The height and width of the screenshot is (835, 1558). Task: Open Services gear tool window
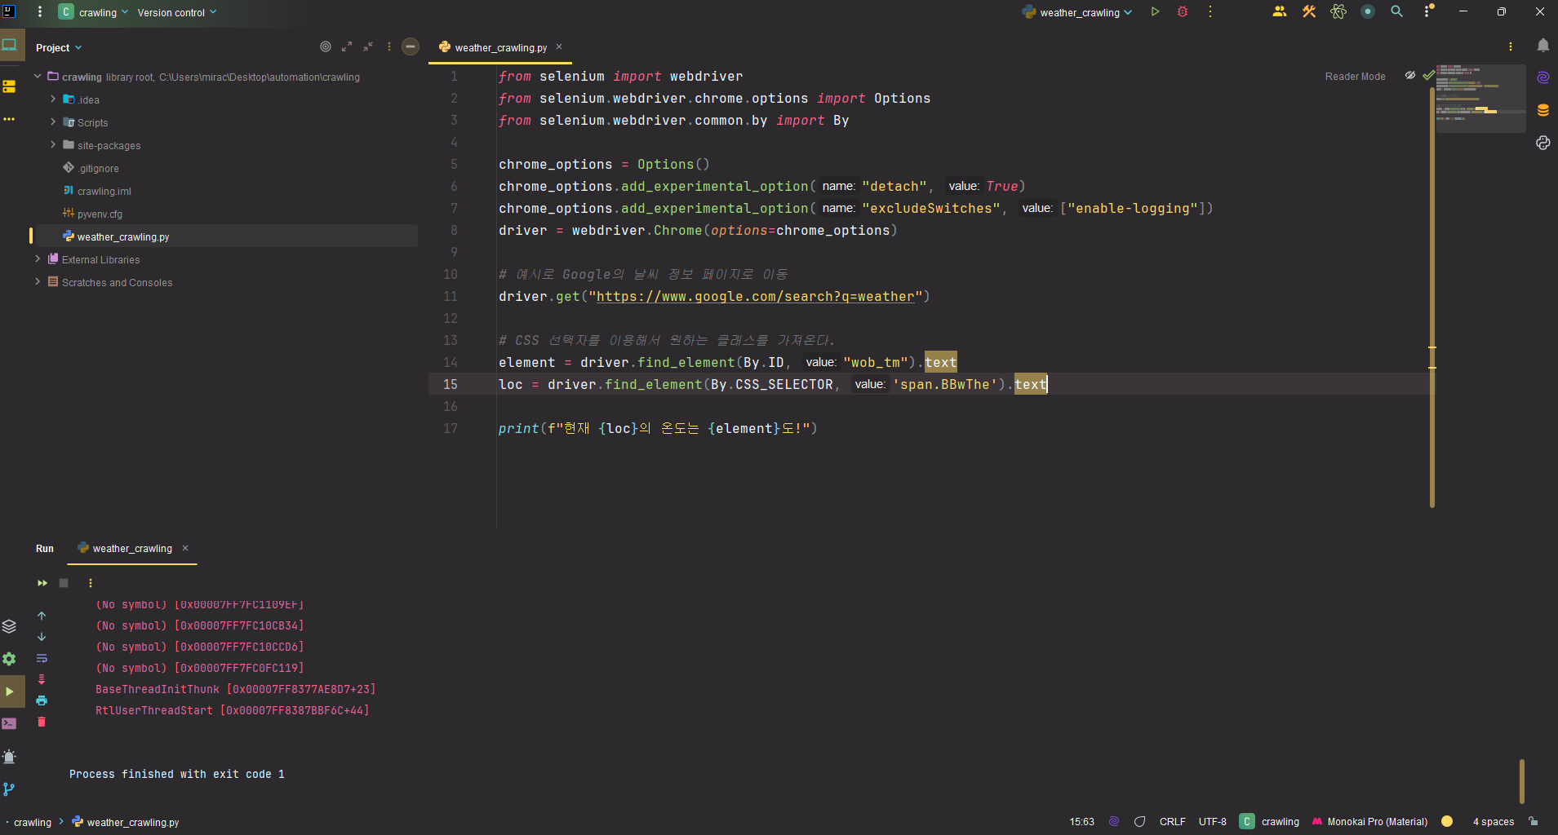tap(9, 659)
